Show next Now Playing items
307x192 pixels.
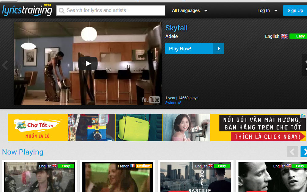pos(304,152)
